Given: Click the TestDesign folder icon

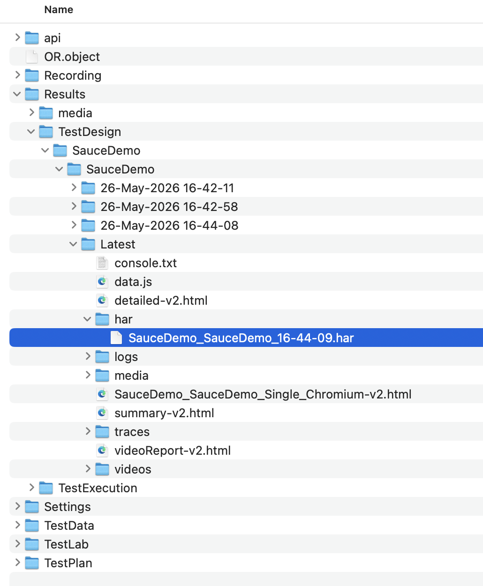Looking at the screenshot, I should (x=46, y=132).
